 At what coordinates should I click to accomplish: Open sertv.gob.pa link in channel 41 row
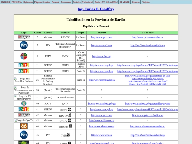tap(102, 110)
